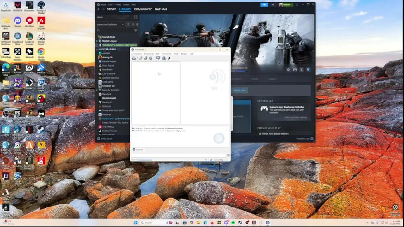The height and width of the screenshot is (227, 404).
Task: Click Add a Game in Steam
Action: (105, 139)
